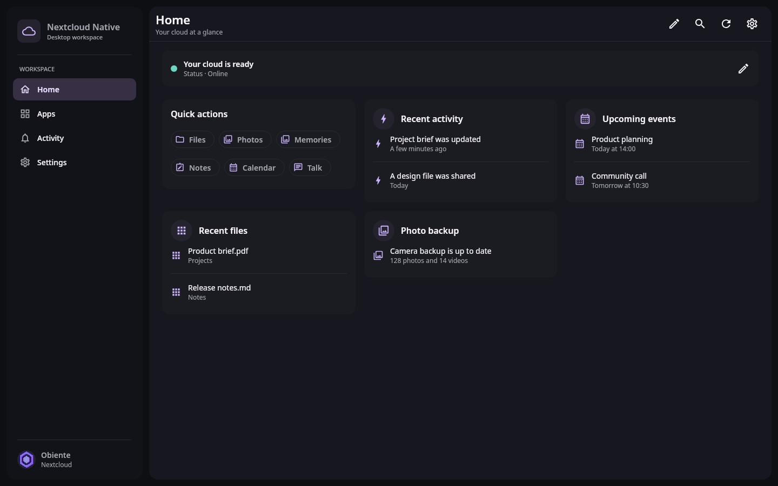This screenshot has height=486, width=778.
Task: Open Product brief.pdf file
Action: (x=259, y=255)
